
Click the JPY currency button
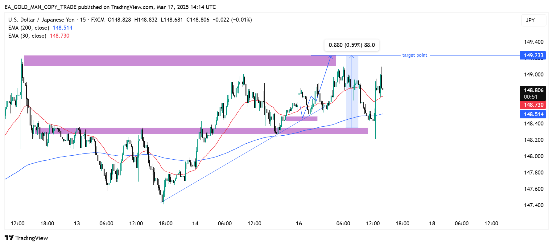[x=534, y=20]
